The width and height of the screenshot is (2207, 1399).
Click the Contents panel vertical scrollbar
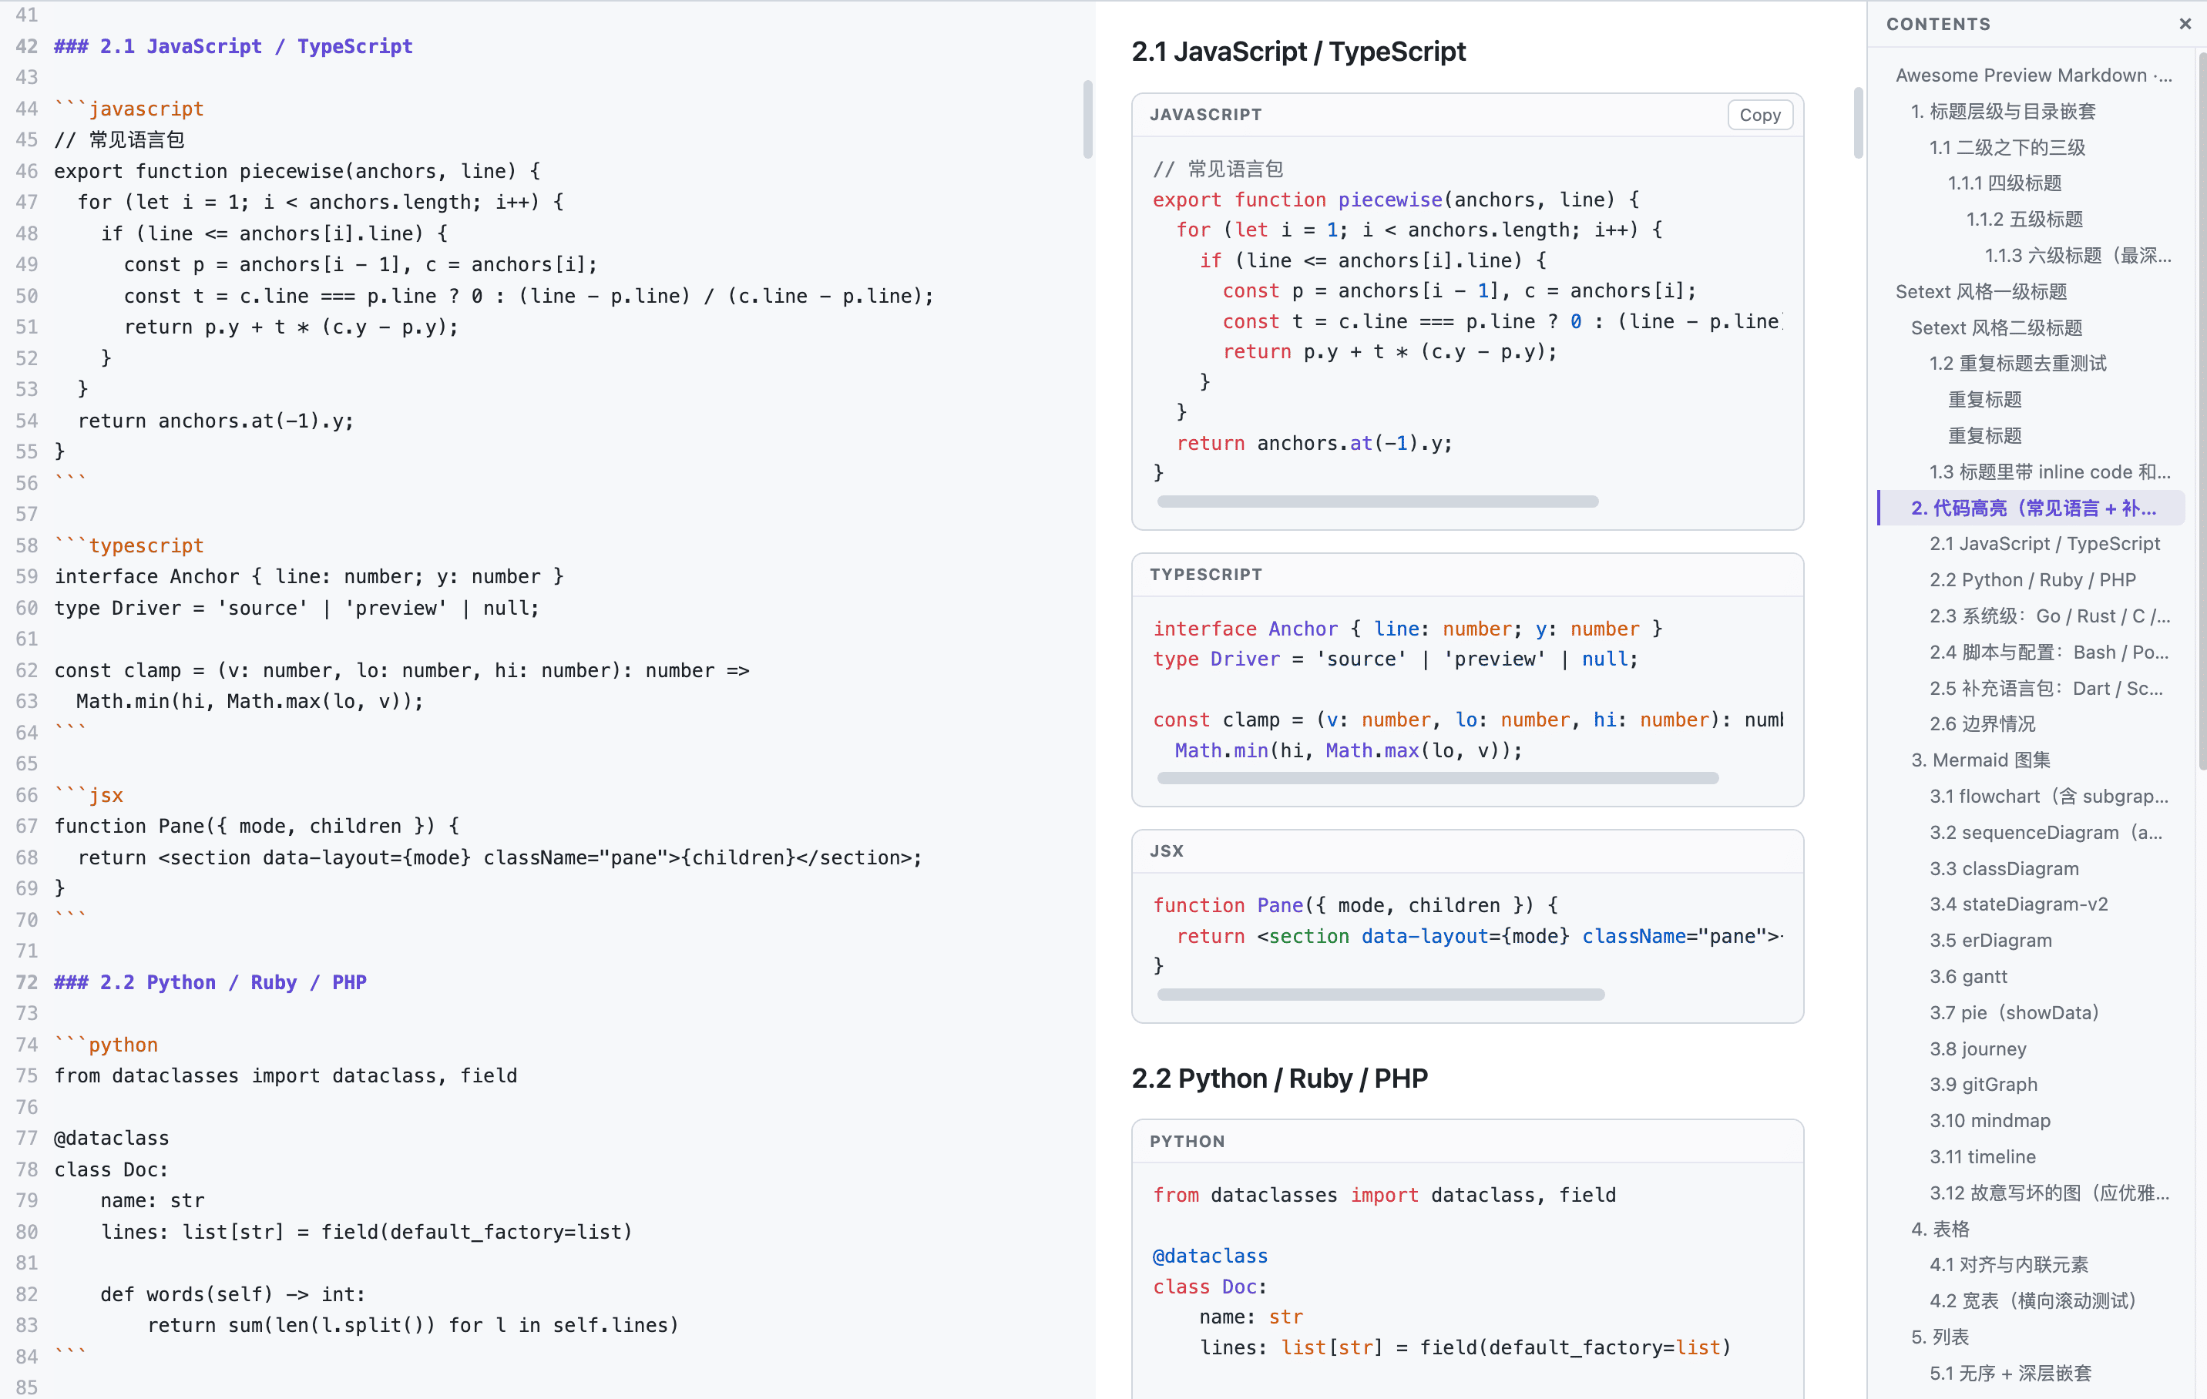point(2202,412)
